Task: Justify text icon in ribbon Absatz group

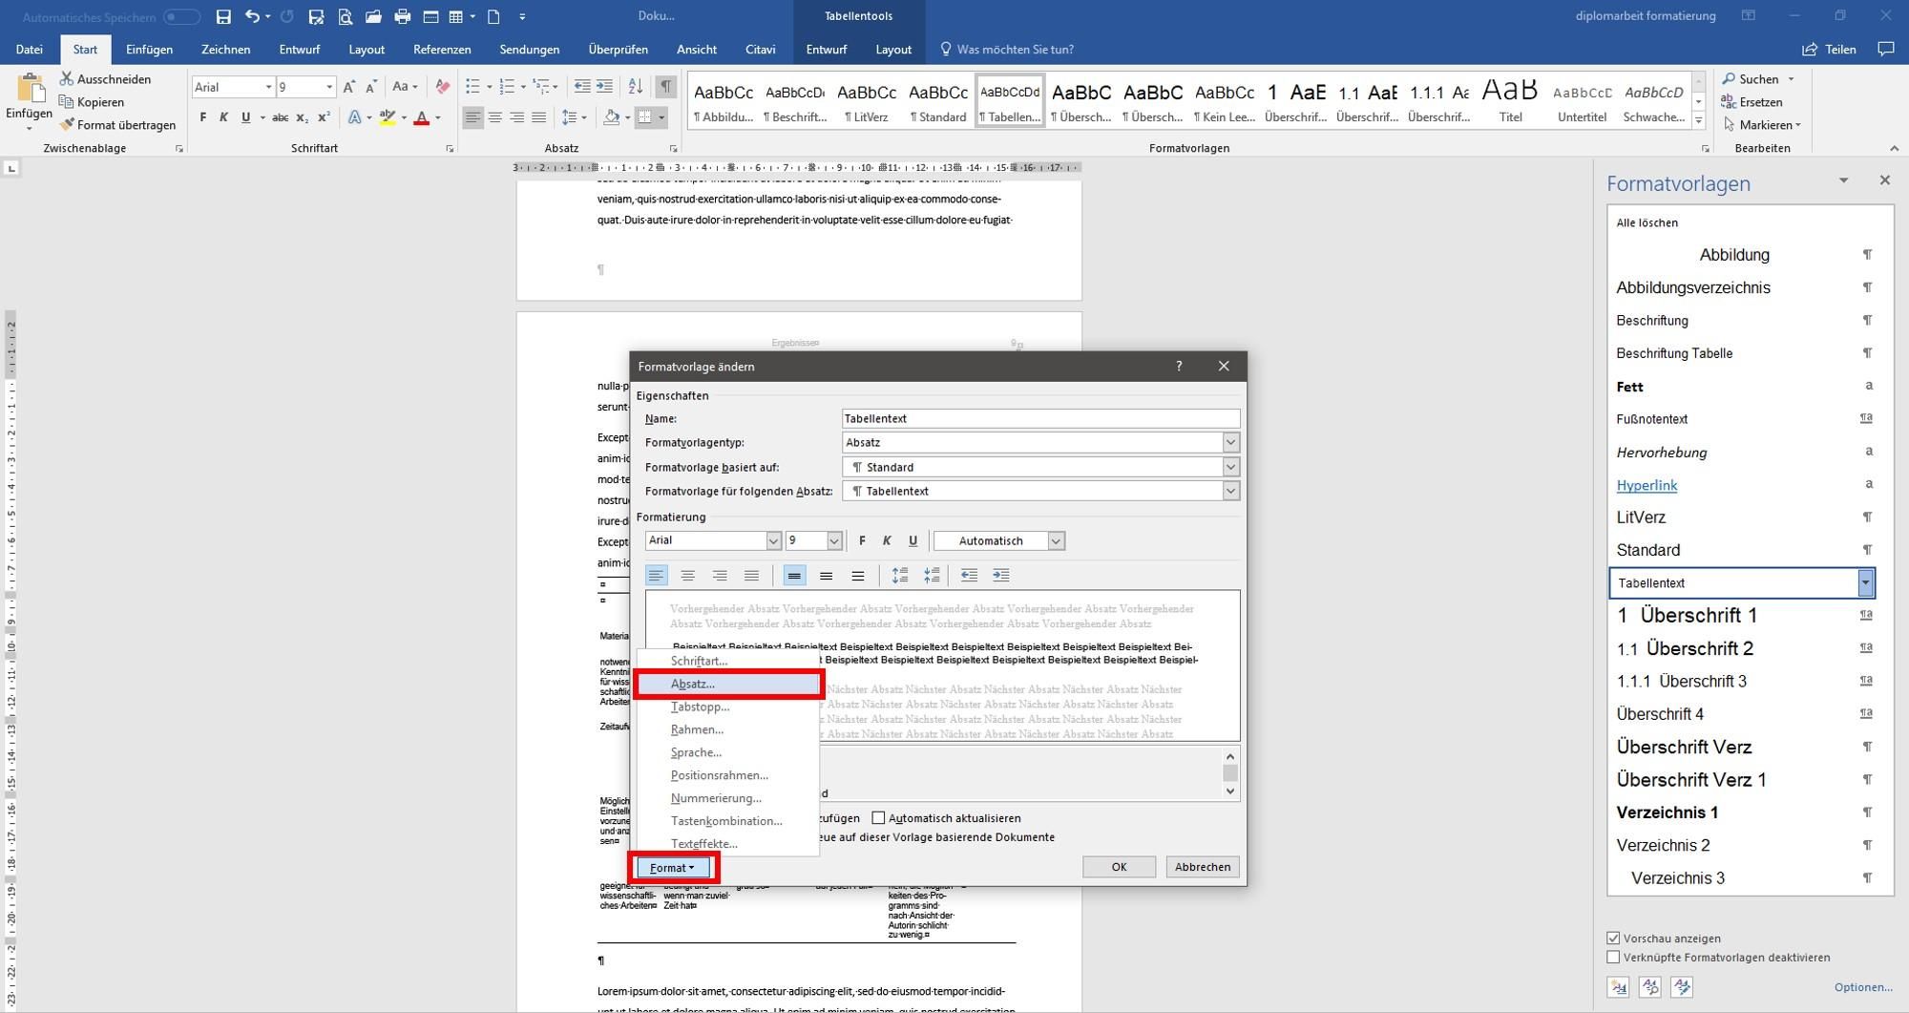Action: click(539, 117)
